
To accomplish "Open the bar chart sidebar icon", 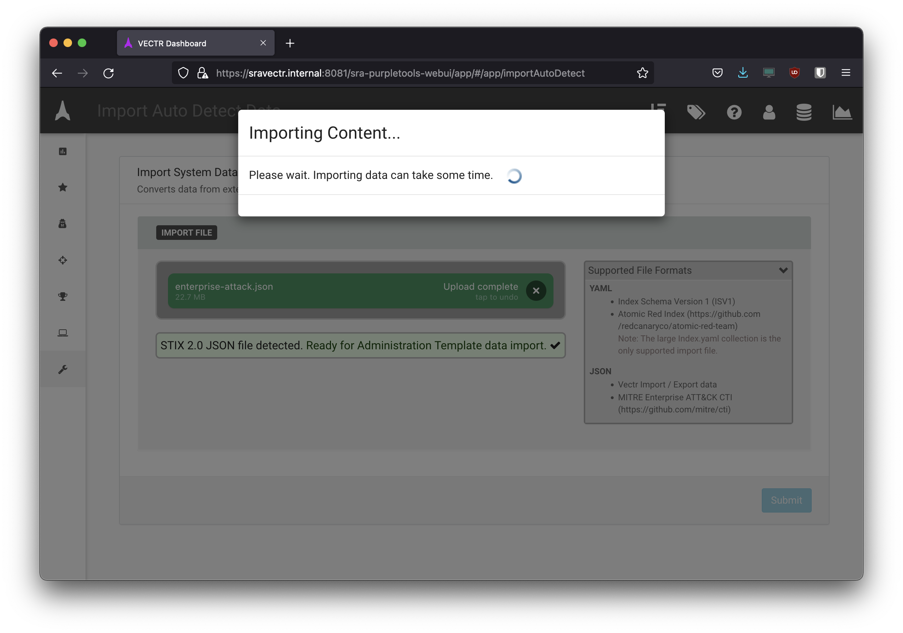I will 62,151.
